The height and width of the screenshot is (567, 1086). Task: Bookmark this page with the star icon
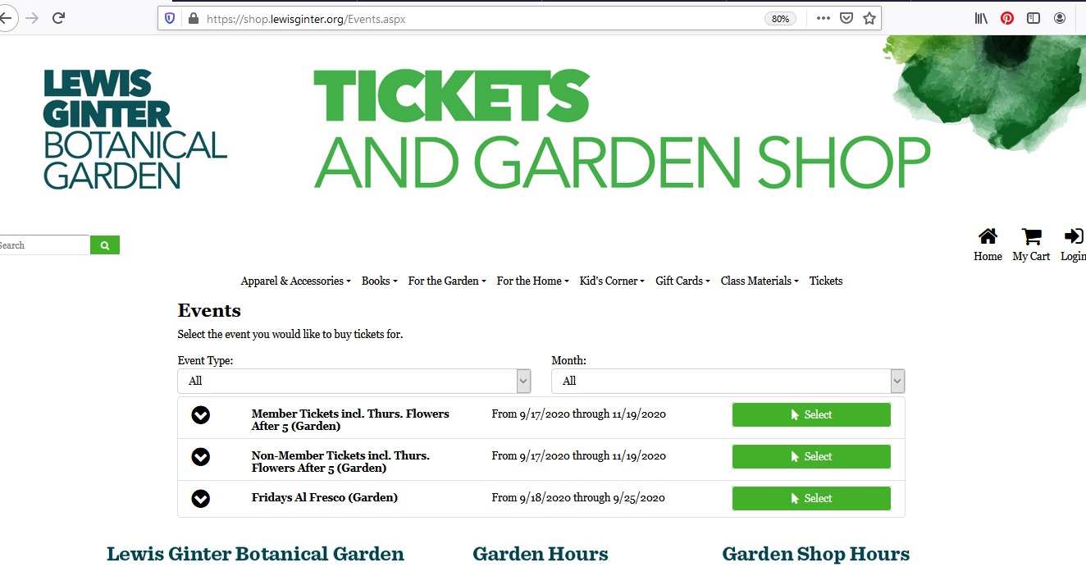click(x=869, y=18)
